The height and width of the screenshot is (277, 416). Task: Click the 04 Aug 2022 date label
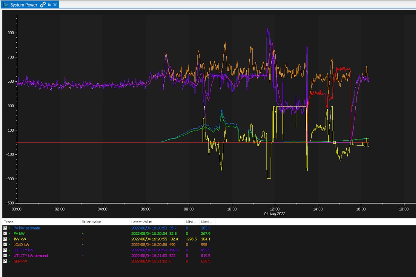tap(275, 214)
